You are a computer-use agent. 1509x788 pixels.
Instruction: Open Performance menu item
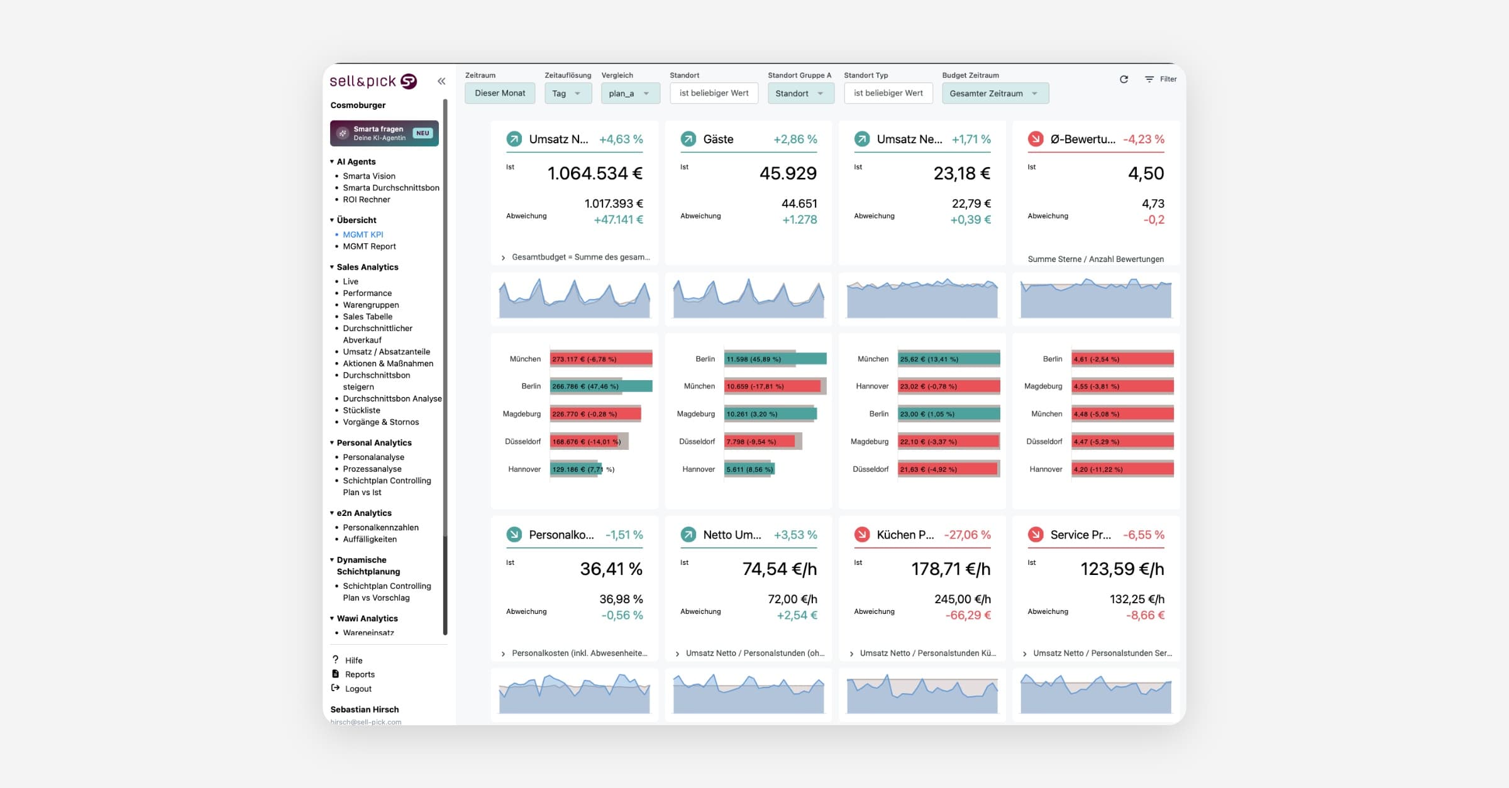tap(367, 293)
